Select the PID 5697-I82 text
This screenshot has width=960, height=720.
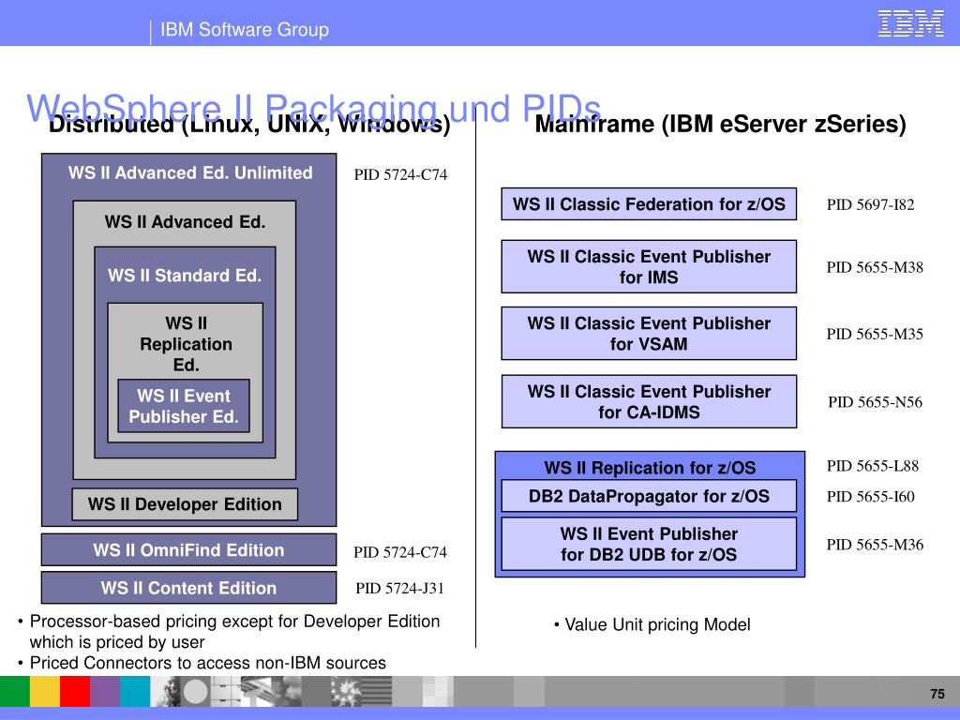click(x=871, y=205)
